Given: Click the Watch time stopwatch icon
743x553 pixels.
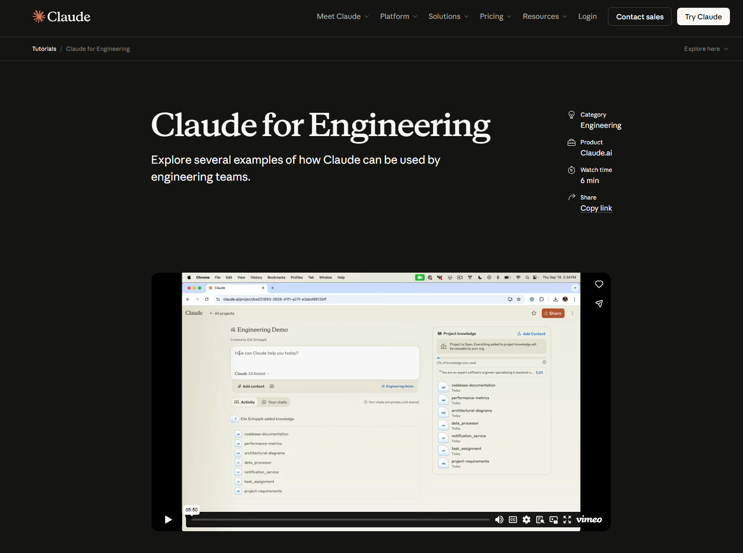Looking at the screenshot, I should (x=572, y=170).
